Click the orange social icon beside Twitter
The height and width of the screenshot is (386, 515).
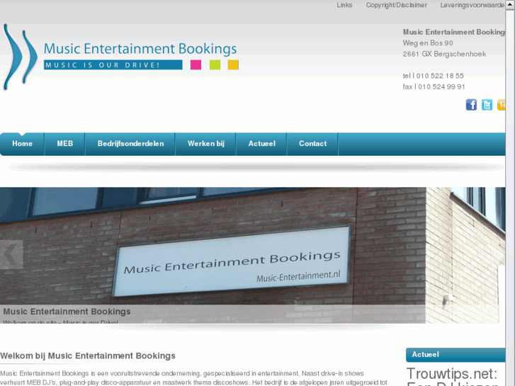click(x=502, y=105)
